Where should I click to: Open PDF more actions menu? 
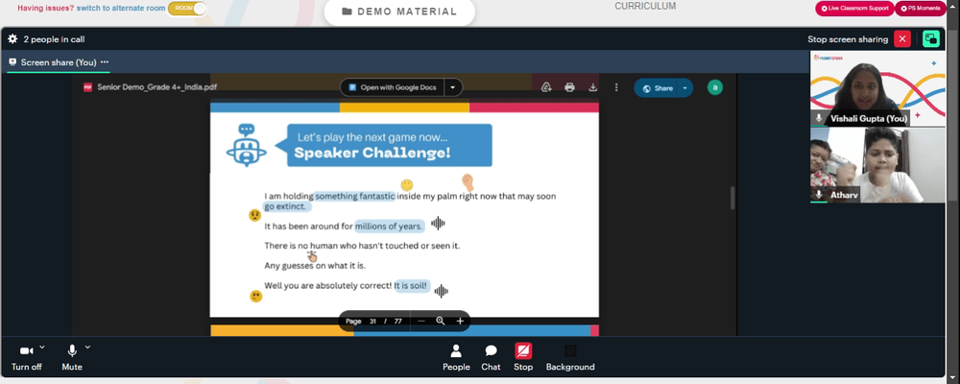616,87
